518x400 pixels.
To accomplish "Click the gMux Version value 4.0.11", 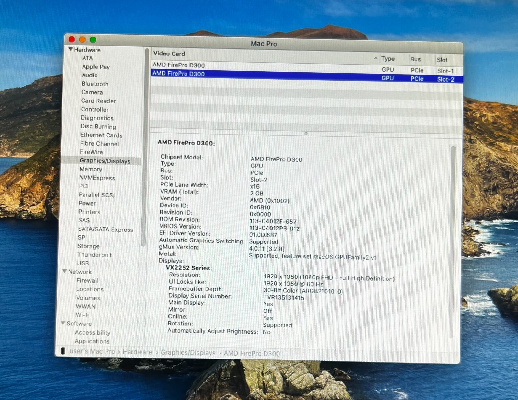I will point(266,249).
